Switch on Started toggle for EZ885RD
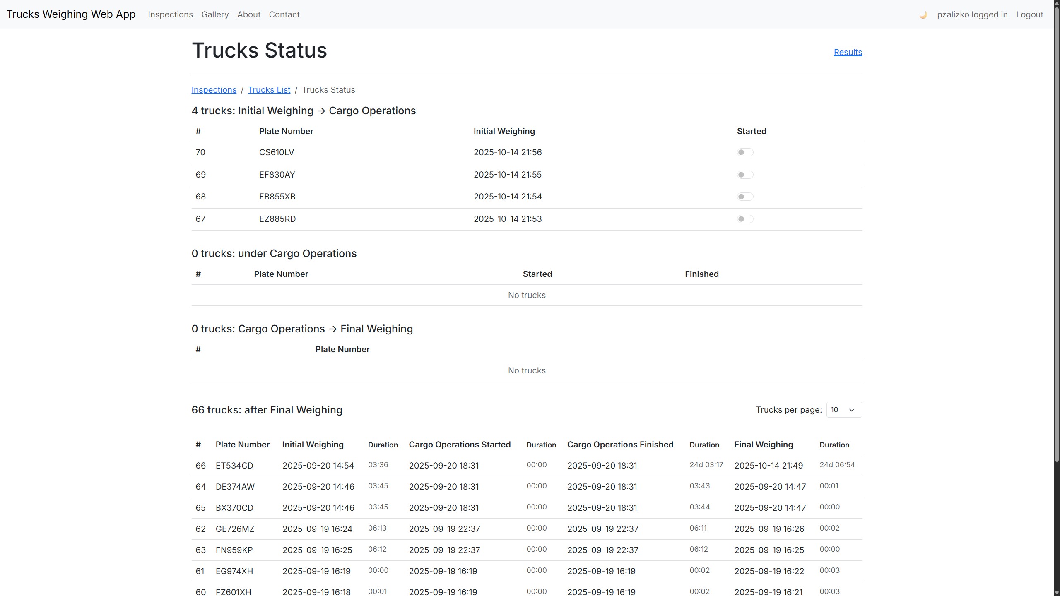The height and width of the screenshot is (596, 1060). tap(744, 219)
